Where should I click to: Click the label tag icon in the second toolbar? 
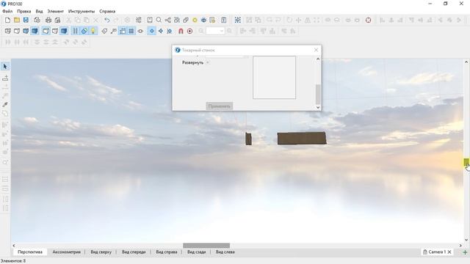[104, 31]
